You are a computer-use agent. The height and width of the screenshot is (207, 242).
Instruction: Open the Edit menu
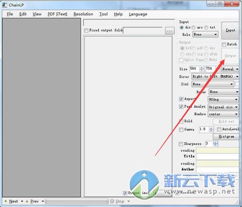pyautogui.click(x=23, y=14)
